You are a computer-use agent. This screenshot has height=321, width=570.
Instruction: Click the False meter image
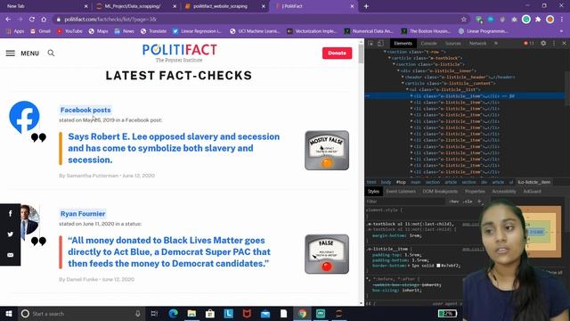pyautogui.click(x=327, y=254)
